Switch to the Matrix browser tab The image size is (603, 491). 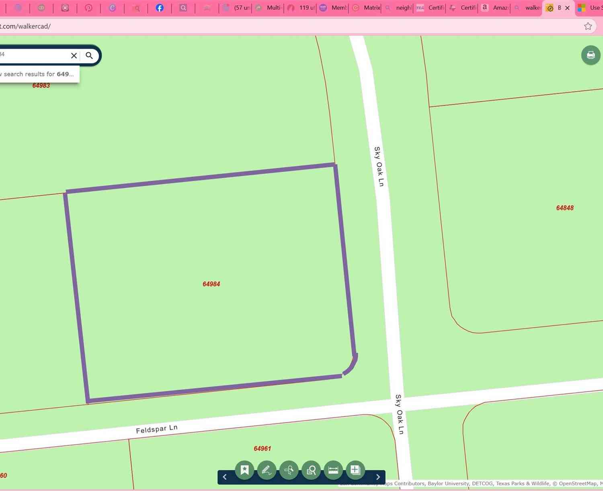[366, 8]
